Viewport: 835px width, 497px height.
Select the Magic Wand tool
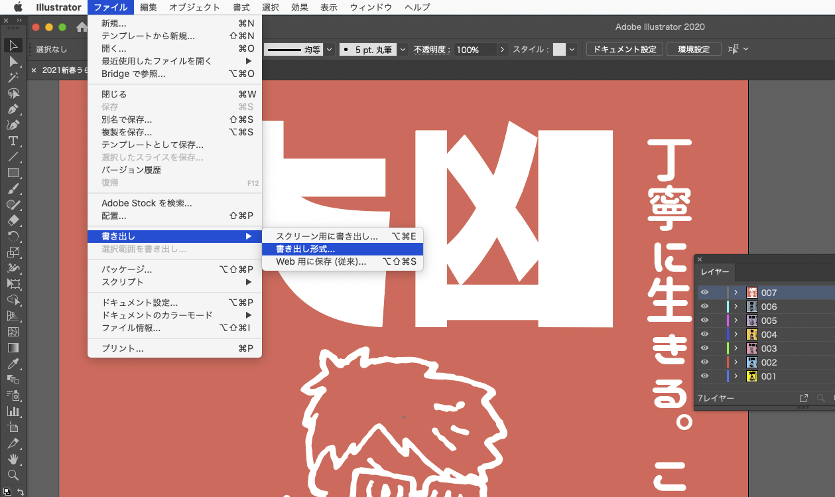click(x=13, y=77)
